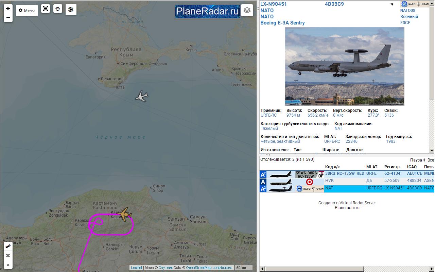Screen dimensions: 435x272
Task: Select the orange aircraft near Kastamonu
Action: point(124,214)
